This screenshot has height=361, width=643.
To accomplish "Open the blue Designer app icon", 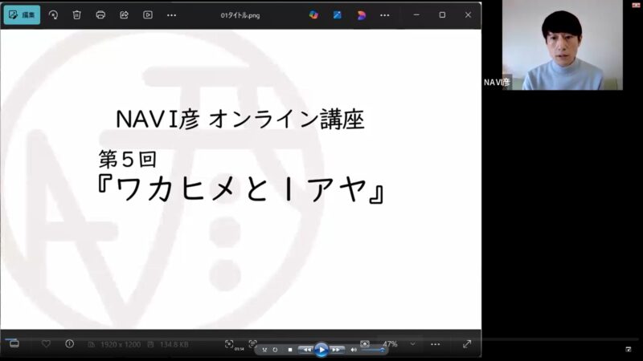I will point(337,15).
